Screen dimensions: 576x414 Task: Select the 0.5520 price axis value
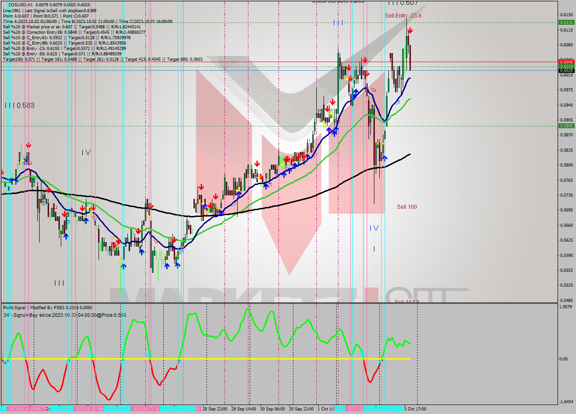pyautogui.click(x=566, y=285)
